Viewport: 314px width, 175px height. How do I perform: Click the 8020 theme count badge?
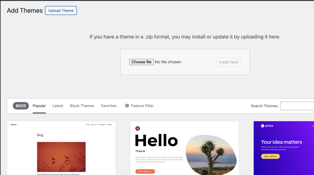[x=21, y=106]
